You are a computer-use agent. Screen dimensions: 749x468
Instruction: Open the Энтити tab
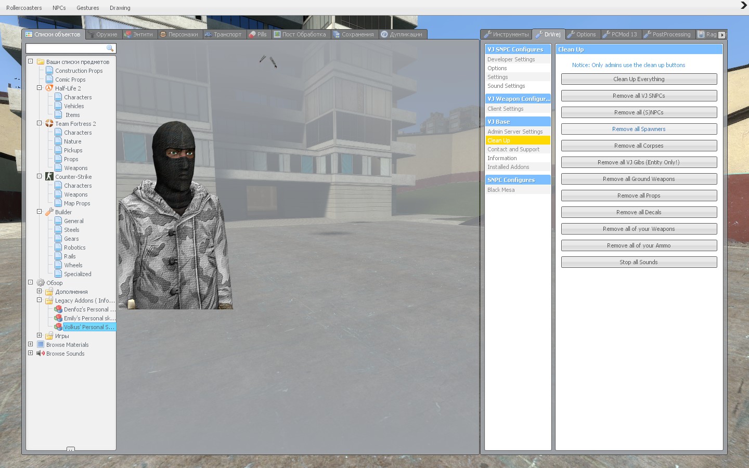point(139,34)
